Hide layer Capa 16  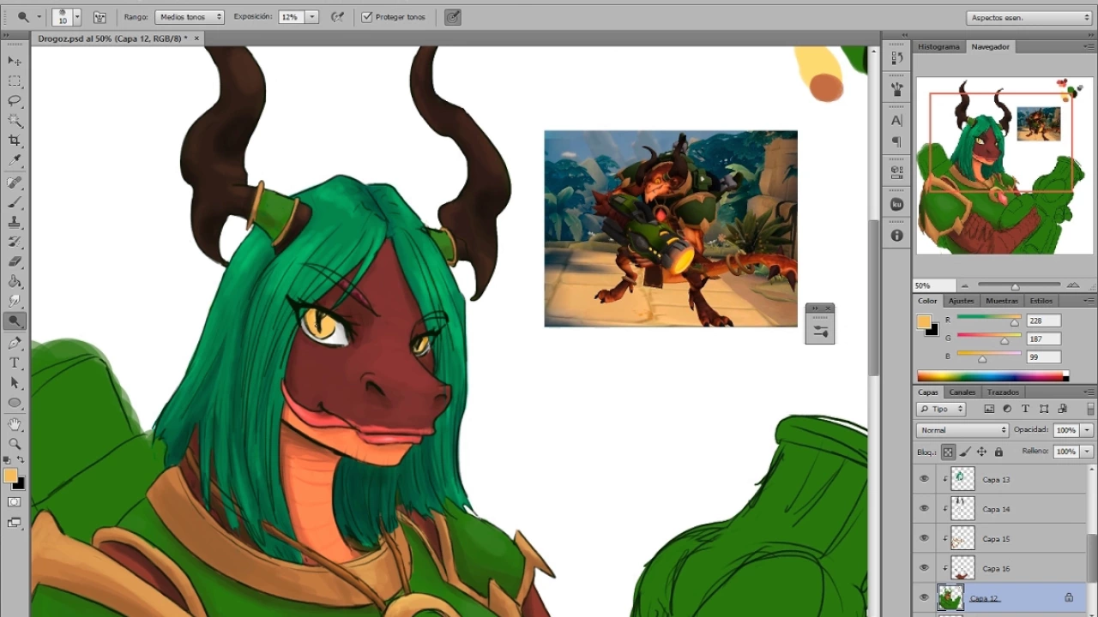924,568
